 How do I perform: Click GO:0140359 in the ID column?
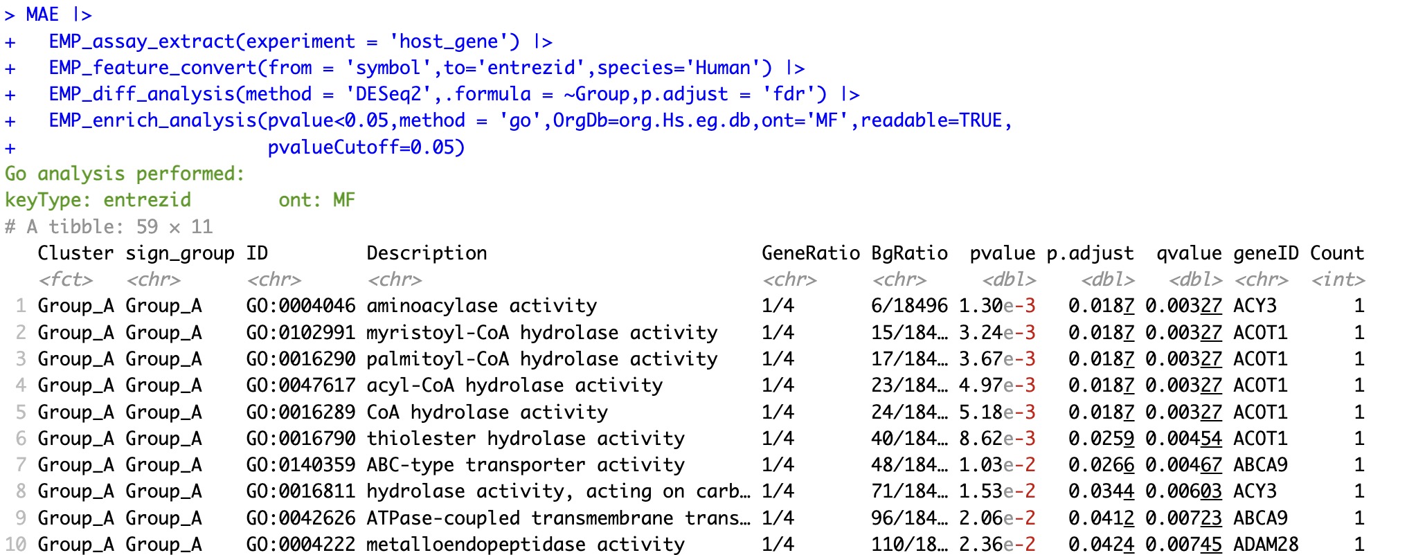tap(301, 465)
